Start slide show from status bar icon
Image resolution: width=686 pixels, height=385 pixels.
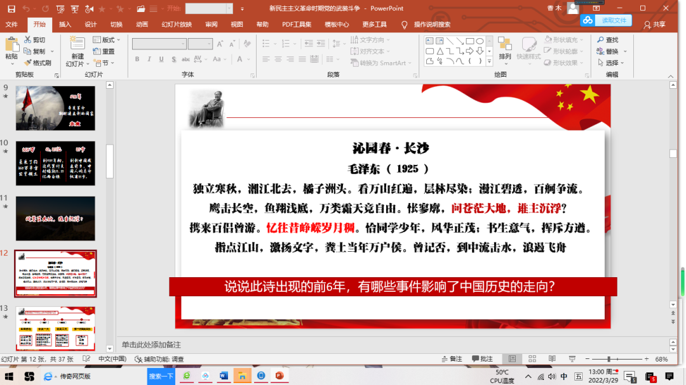coord(572,359)
